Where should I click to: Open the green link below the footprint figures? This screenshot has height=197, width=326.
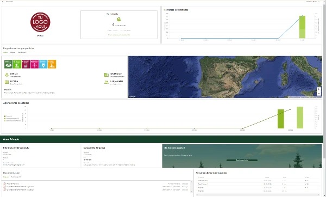tap(119, 35)
